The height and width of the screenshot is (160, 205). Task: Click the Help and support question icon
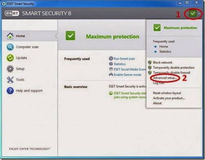pos(10,91)
